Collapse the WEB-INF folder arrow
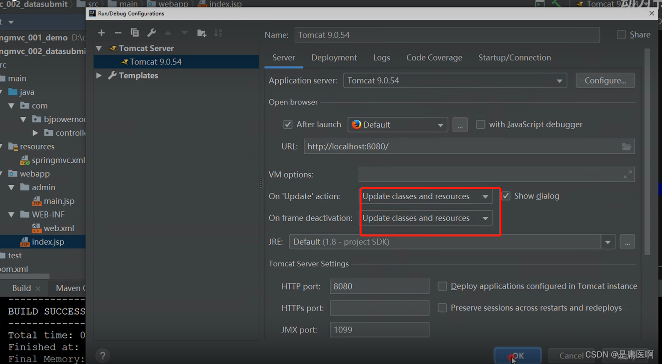This screenshot has width=662, height=364. 12,215
